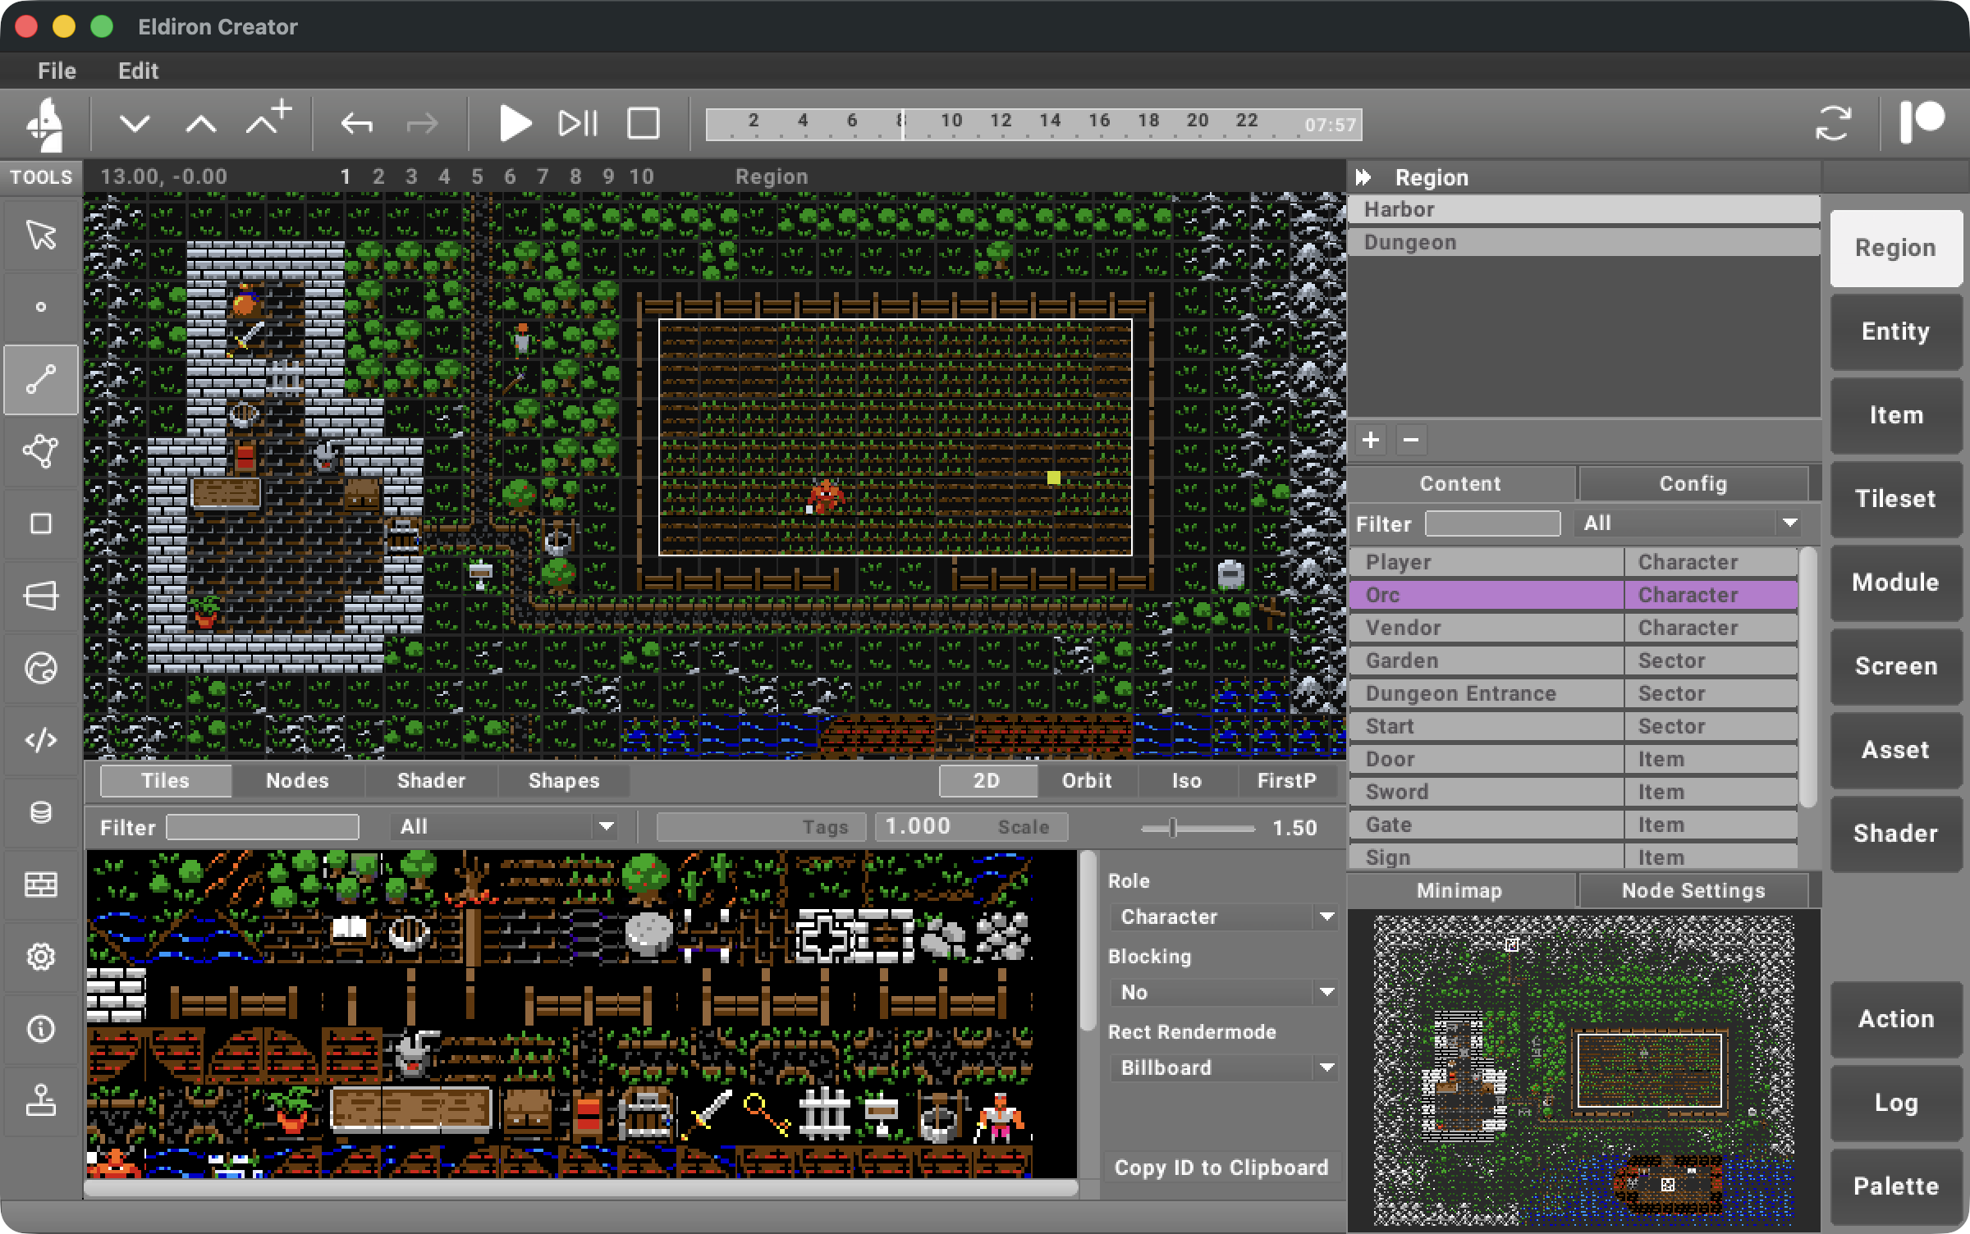Viewport: 1970px width, 1234px height.
Task: Switch to the Entity tab on the right
Action: (x=1894, y=331)
